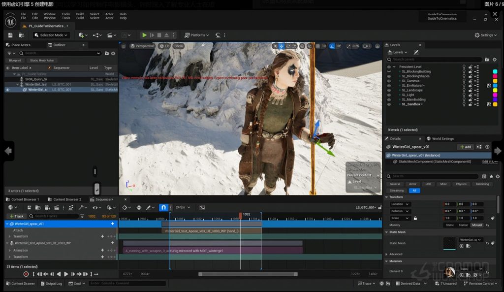This screenshot has height=292, width=504.
Task: Collapse Static Mesh section in Details
Action: [387, 232]
